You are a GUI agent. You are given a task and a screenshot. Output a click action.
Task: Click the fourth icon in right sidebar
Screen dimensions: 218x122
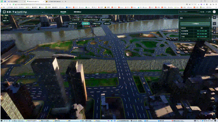click(214, 33)
